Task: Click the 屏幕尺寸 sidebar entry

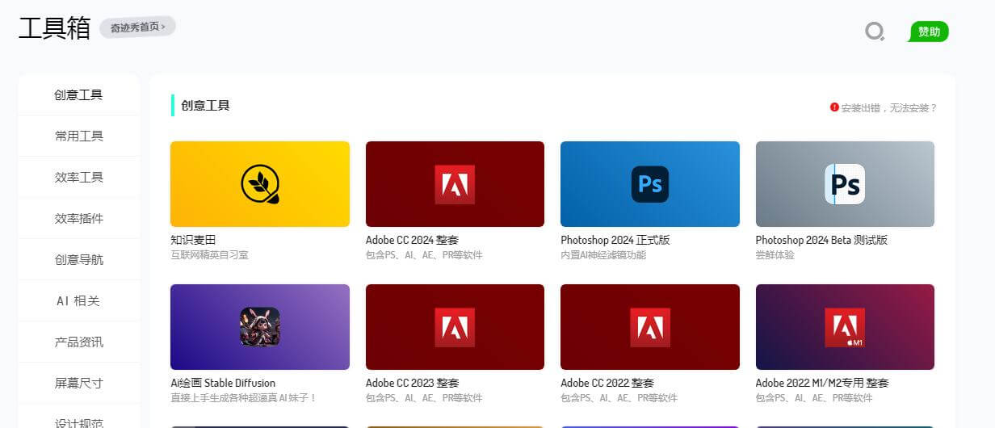Action: (78, 384)
